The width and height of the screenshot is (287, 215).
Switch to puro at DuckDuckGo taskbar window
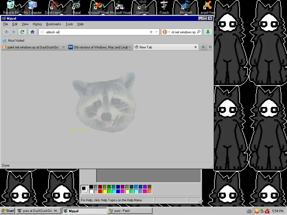[39, 211]
